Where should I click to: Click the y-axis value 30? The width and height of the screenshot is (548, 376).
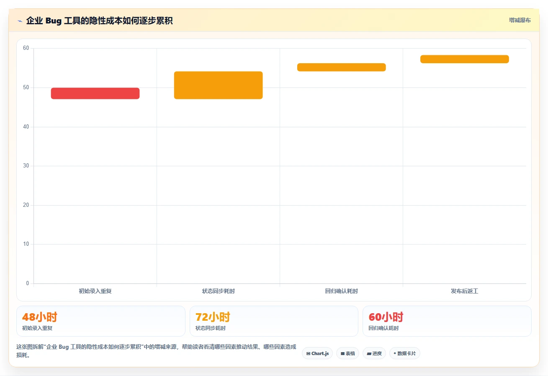tap(26, 166)
